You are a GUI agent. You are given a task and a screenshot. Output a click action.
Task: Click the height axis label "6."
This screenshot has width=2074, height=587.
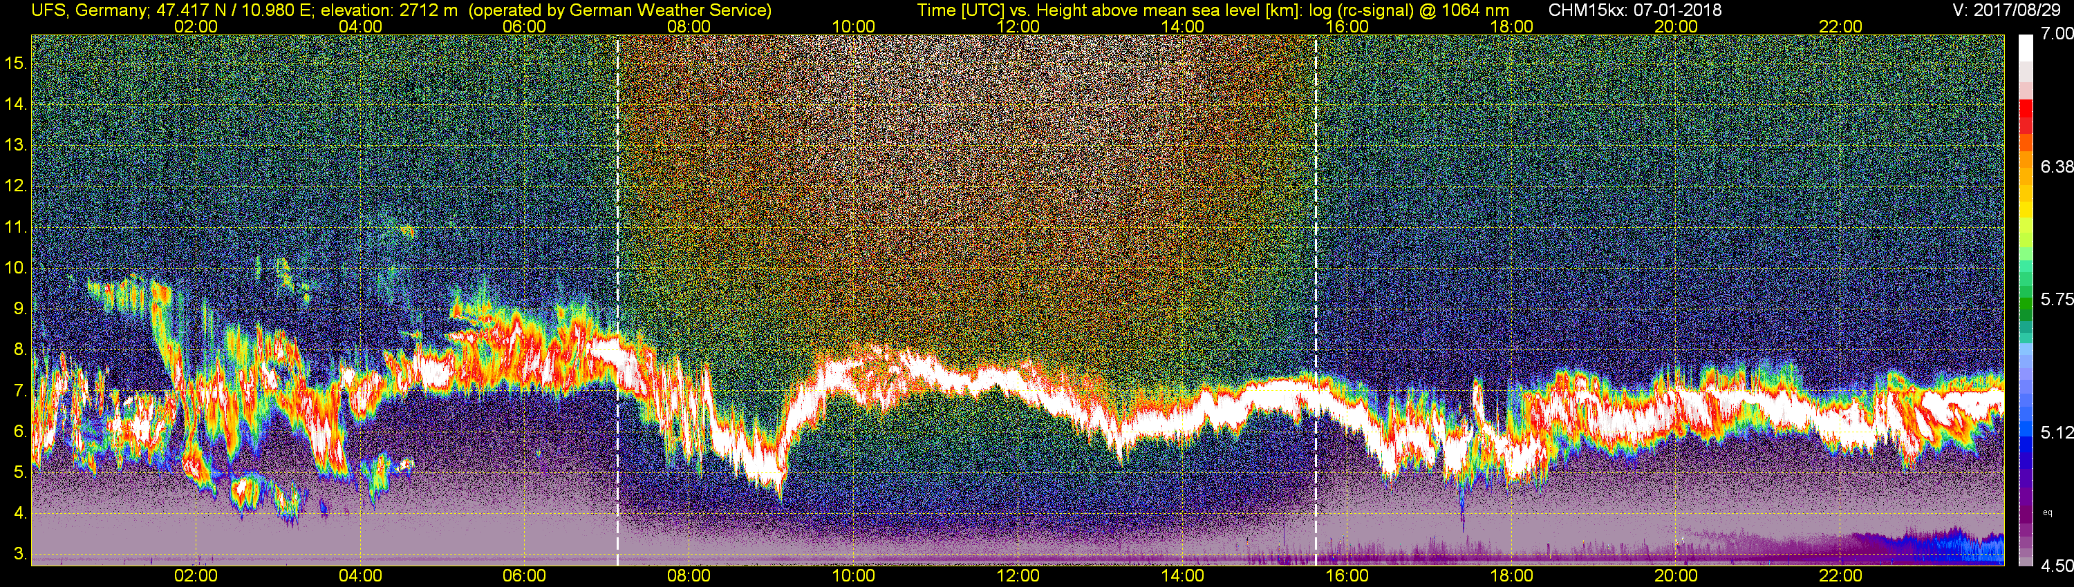pos(20,431)
